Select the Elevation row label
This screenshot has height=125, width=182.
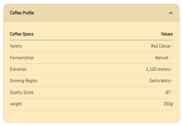18,69
